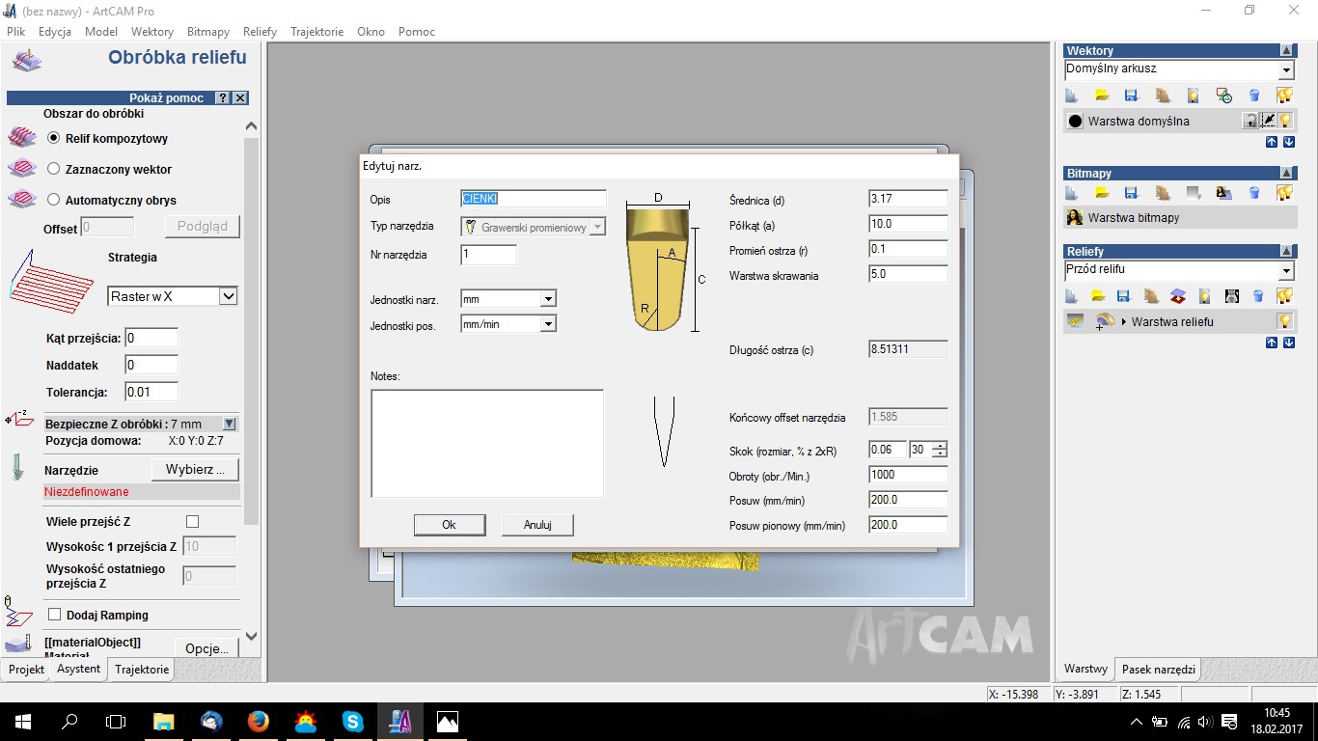Open vector layer folder icon in Wektory
The width and height of the screenshot is (1318, 741).
1102,96
